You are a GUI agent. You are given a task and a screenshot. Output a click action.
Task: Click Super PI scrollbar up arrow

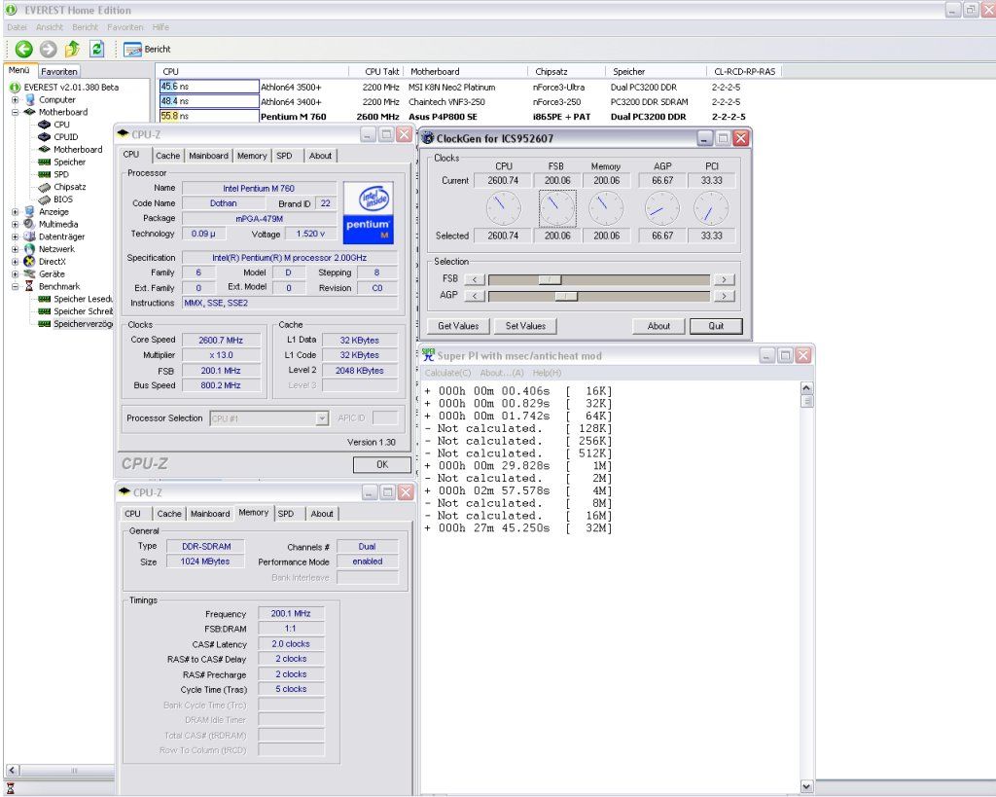pyautogui.click(x=806, y=388)
